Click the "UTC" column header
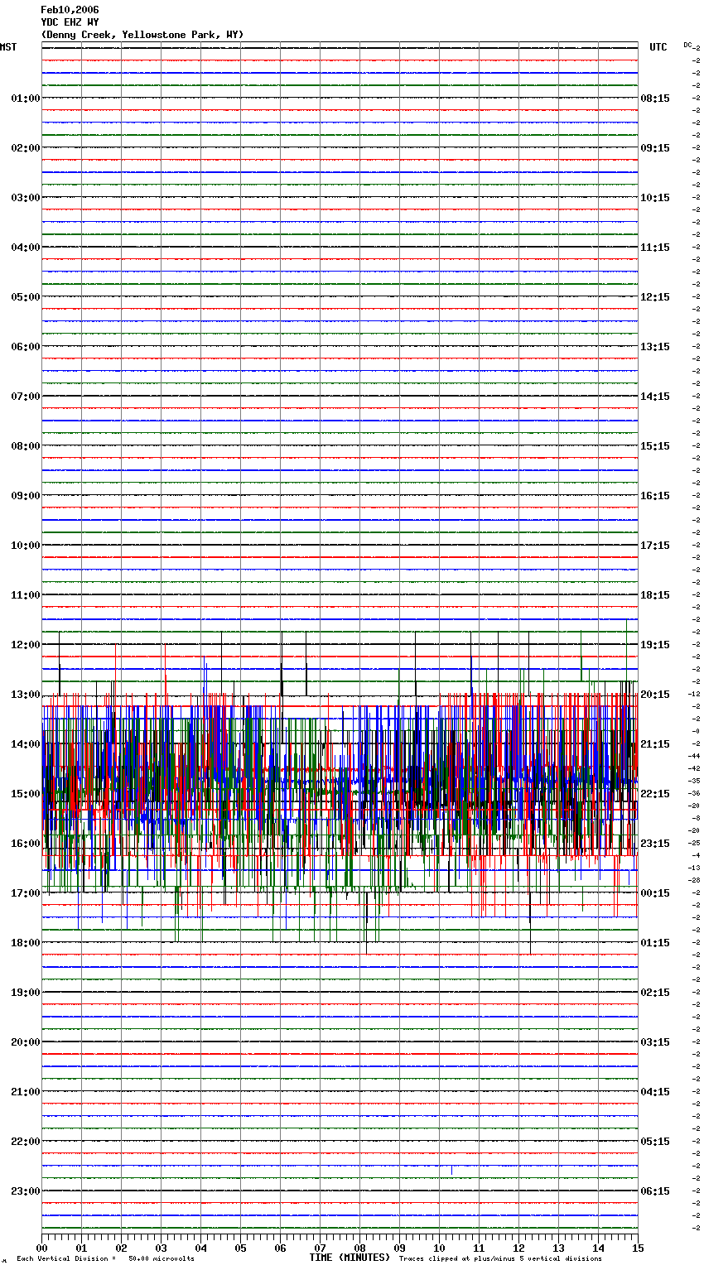 [x=658, y=47]
